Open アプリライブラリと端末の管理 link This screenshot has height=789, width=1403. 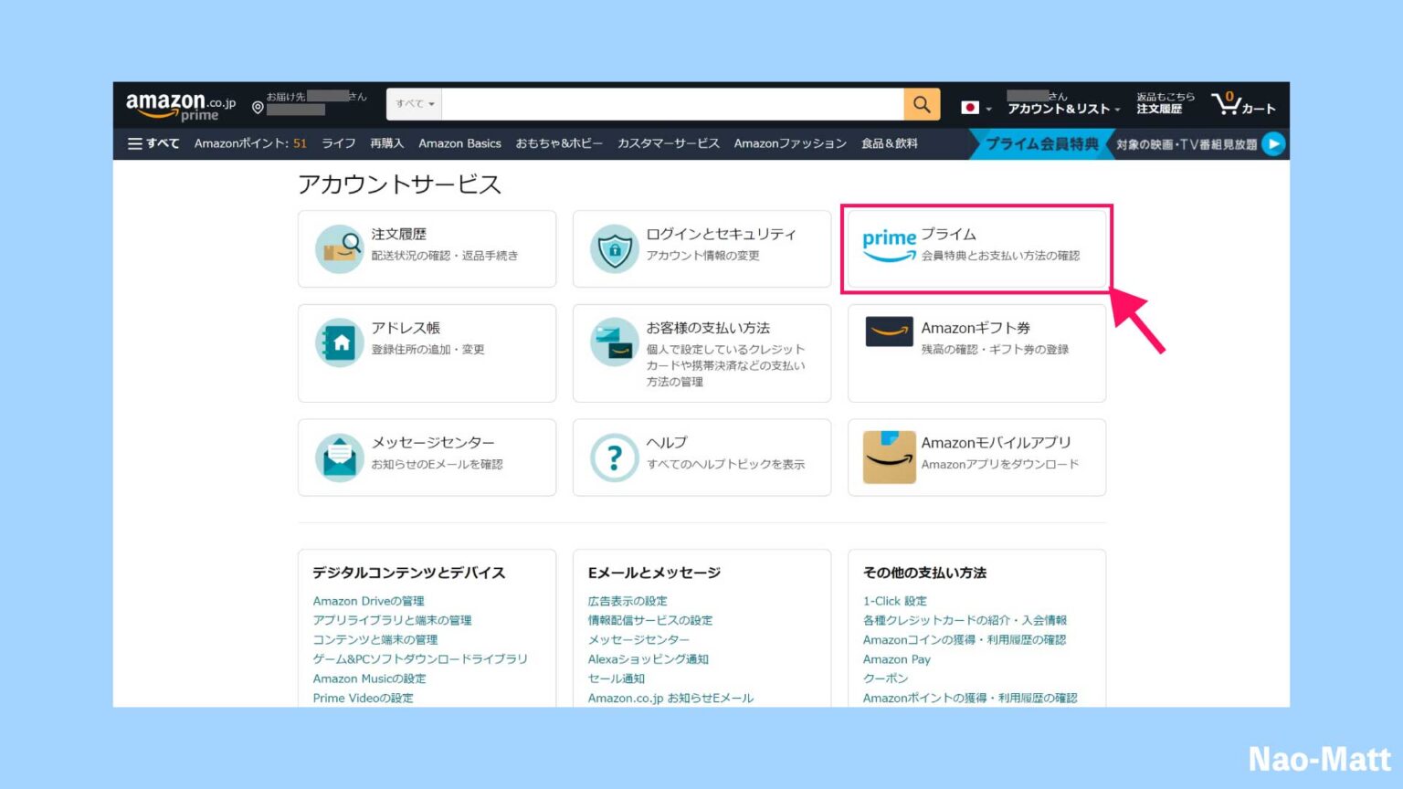tap(392, 620)
